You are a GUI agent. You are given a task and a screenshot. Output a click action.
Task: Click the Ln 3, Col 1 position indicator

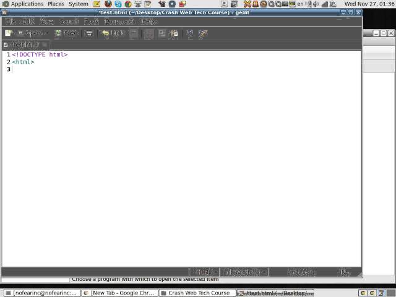coord(301,272)
